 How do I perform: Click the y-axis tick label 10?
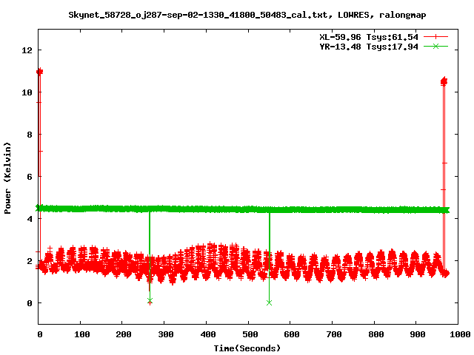coord(27,92)
